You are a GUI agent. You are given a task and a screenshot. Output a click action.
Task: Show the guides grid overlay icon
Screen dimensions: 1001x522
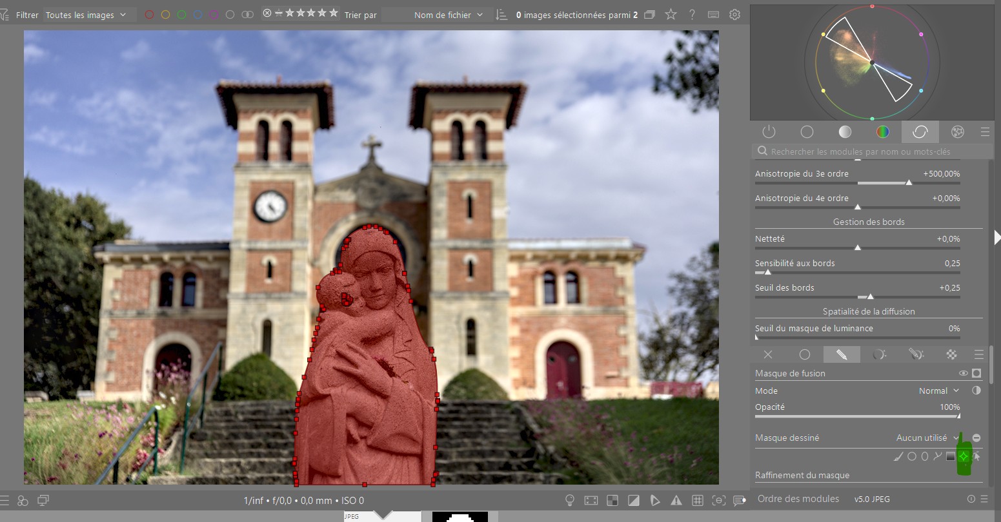[698, 500]
